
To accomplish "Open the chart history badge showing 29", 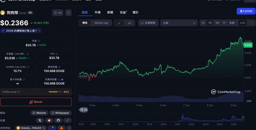I will tap(83, 110).
